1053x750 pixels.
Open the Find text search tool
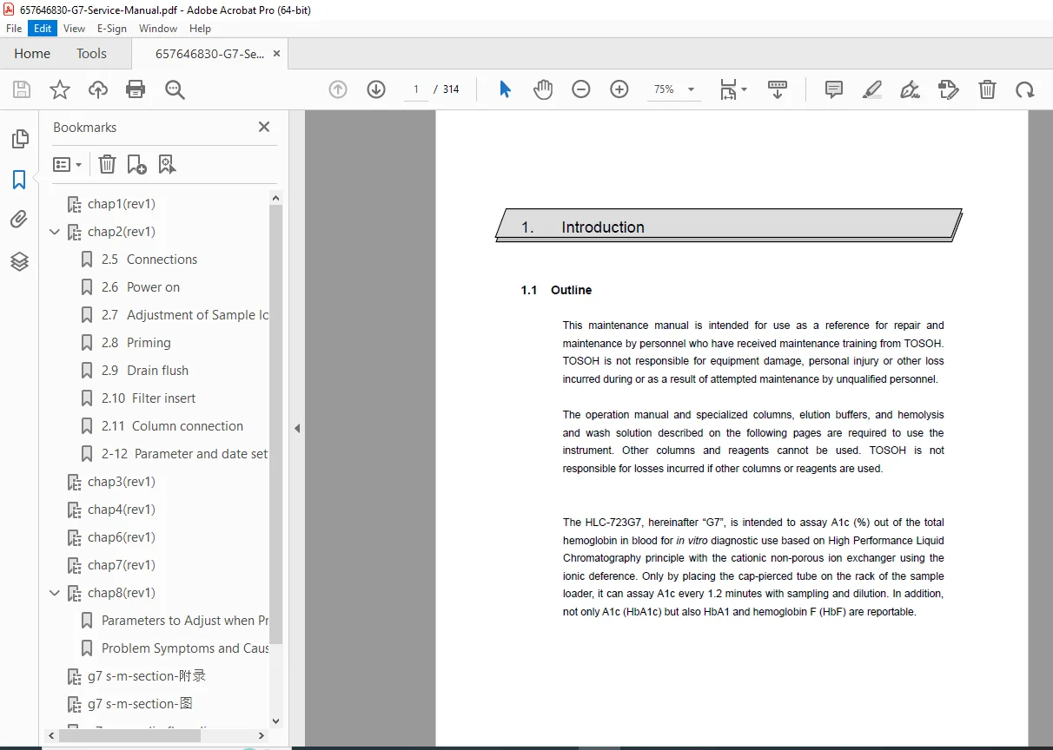(175, 89)
